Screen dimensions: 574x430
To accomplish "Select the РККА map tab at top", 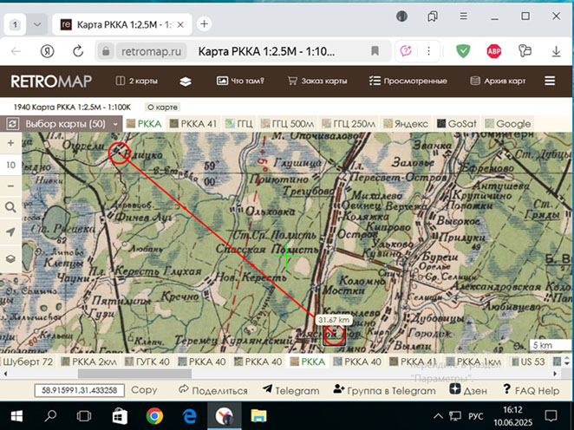I will point(144,124).
